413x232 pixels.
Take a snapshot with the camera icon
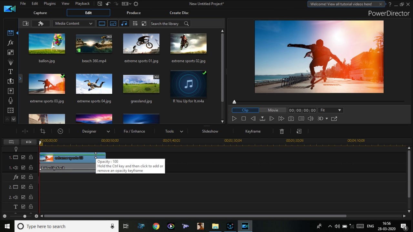pos(291,119)
